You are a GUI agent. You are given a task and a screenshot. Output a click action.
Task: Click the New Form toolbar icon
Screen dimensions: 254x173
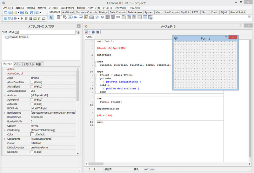click(x=5, y=13)
